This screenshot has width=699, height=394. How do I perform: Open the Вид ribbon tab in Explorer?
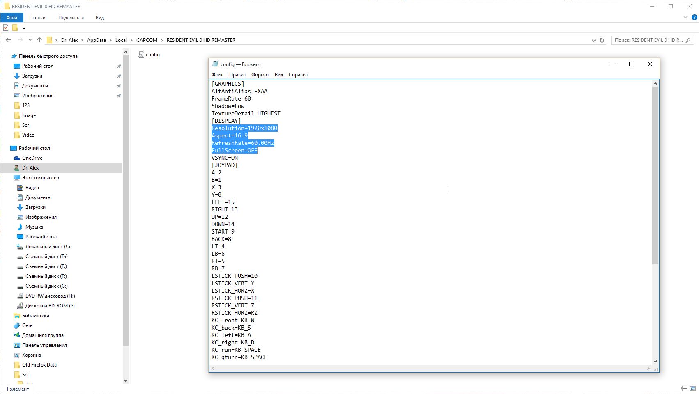click(100, 18)
